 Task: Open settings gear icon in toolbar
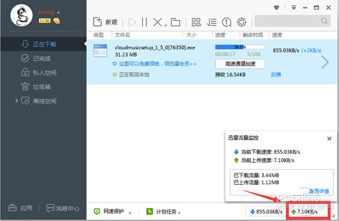coord(241,22)
